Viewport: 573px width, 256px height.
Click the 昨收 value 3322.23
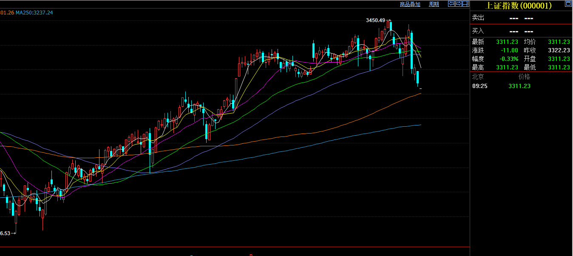559,50
